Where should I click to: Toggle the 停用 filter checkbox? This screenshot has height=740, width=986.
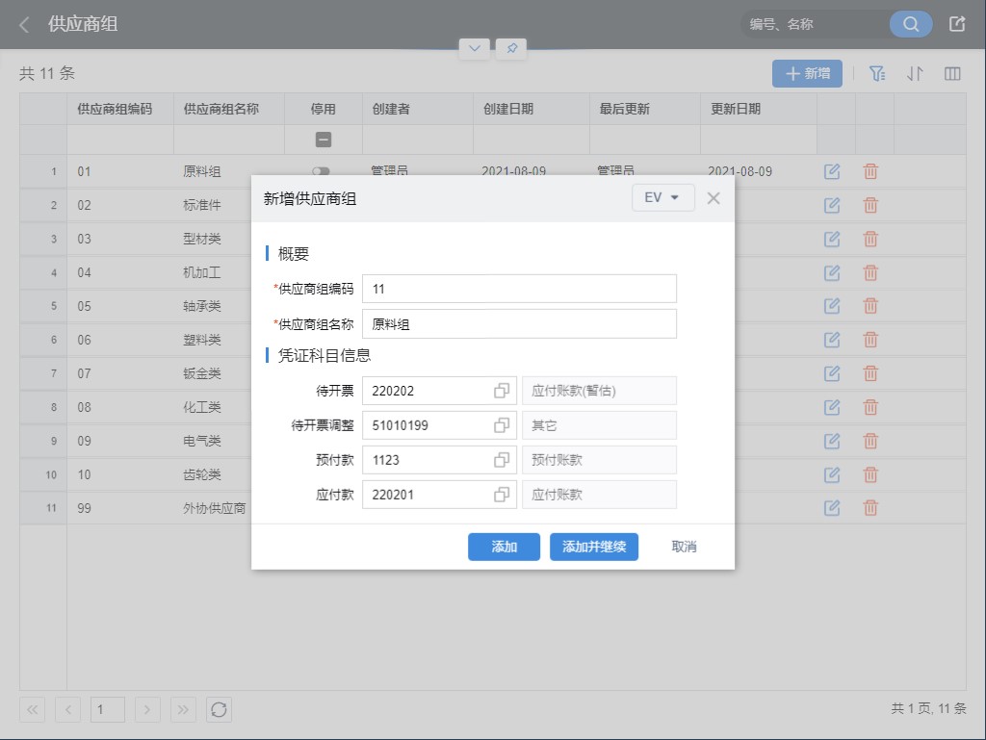pos(324,140)
